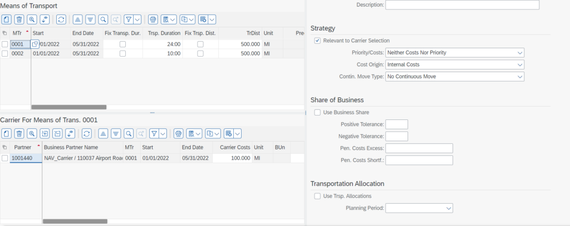570x226 pixels.
Task: Sort descending in Carrier table toolbar
Action: click(116, 133)
